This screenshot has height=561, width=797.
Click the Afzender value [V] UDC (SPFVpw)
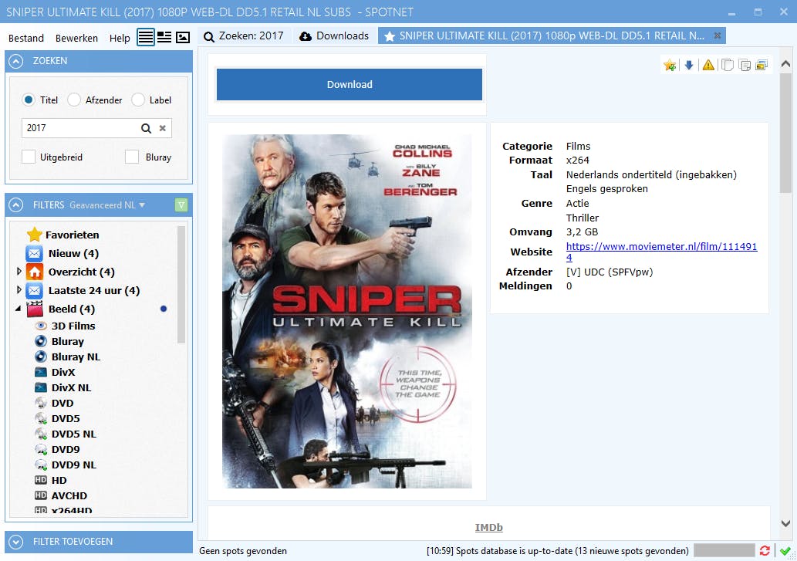tap(610, 272)
